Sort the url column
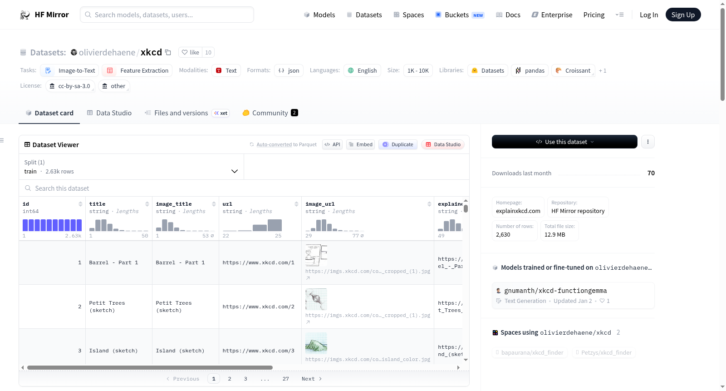Viewport: 726px width, 391px height. 296,204
